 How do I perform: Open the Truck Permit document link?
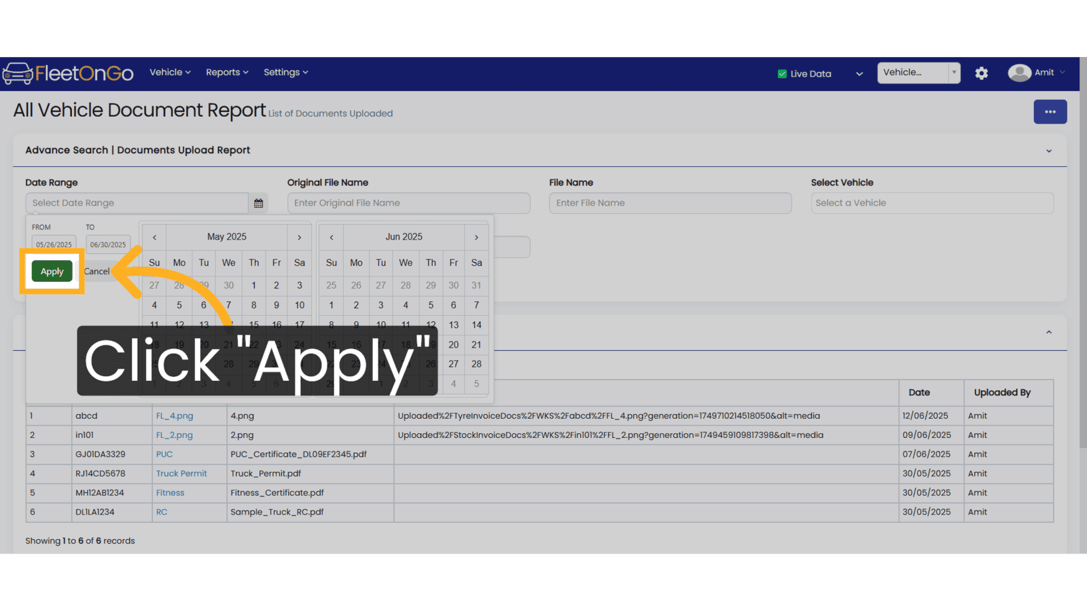pos(181,473)
